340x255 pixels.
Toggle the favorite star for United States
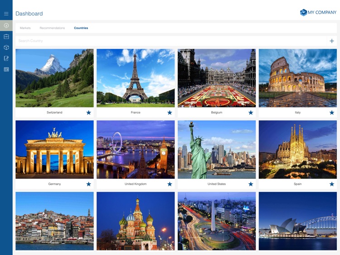click(x=251, y=184)
